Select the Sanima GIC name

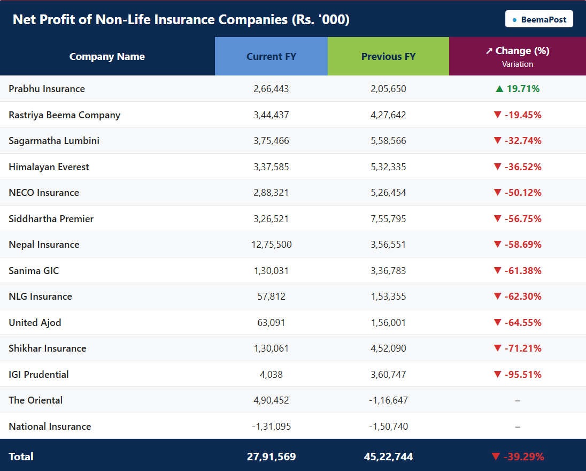click(x=34, y=270)
